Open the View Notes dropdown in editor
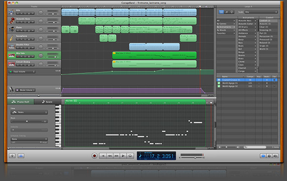This screenshot has width=287, height=181. (29, 112)
